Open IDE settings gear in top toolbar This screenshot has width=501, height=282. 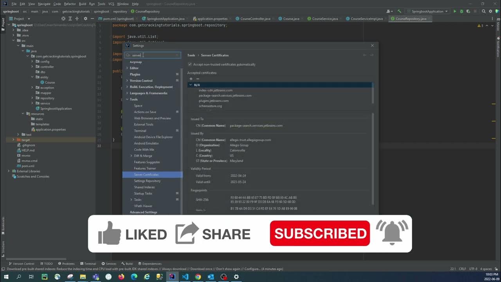[x=490, y=11]
